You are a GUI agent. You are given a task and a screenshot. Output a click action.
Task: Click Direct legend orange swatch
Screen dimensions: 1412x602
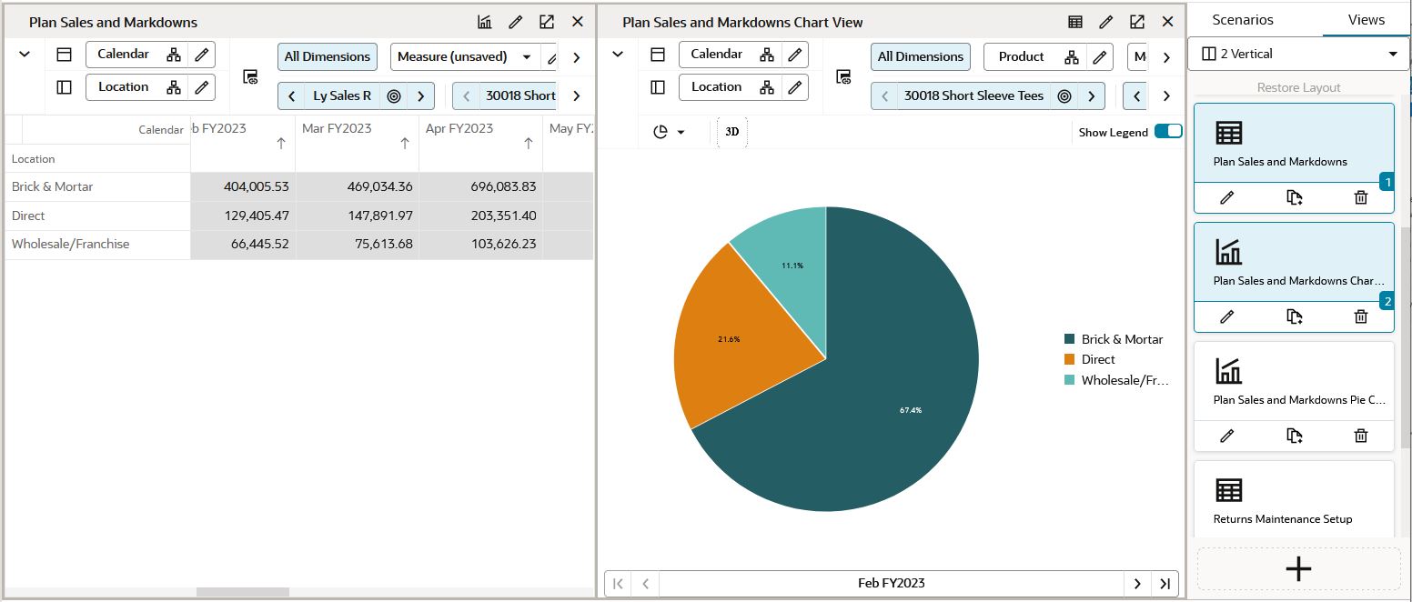coord(1070,359)
